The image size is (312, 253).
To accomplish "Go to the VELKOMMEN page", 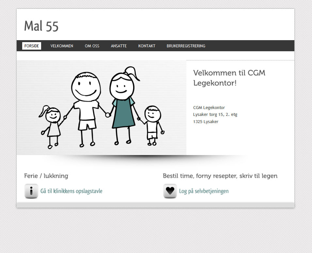I will click(62, 46).
